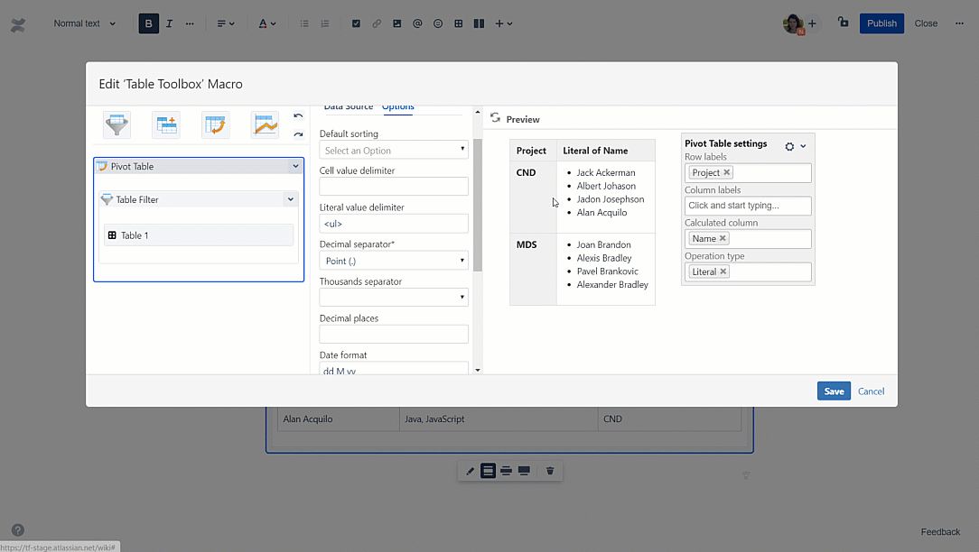Refresh the Preview panel

tap(495, 117)
